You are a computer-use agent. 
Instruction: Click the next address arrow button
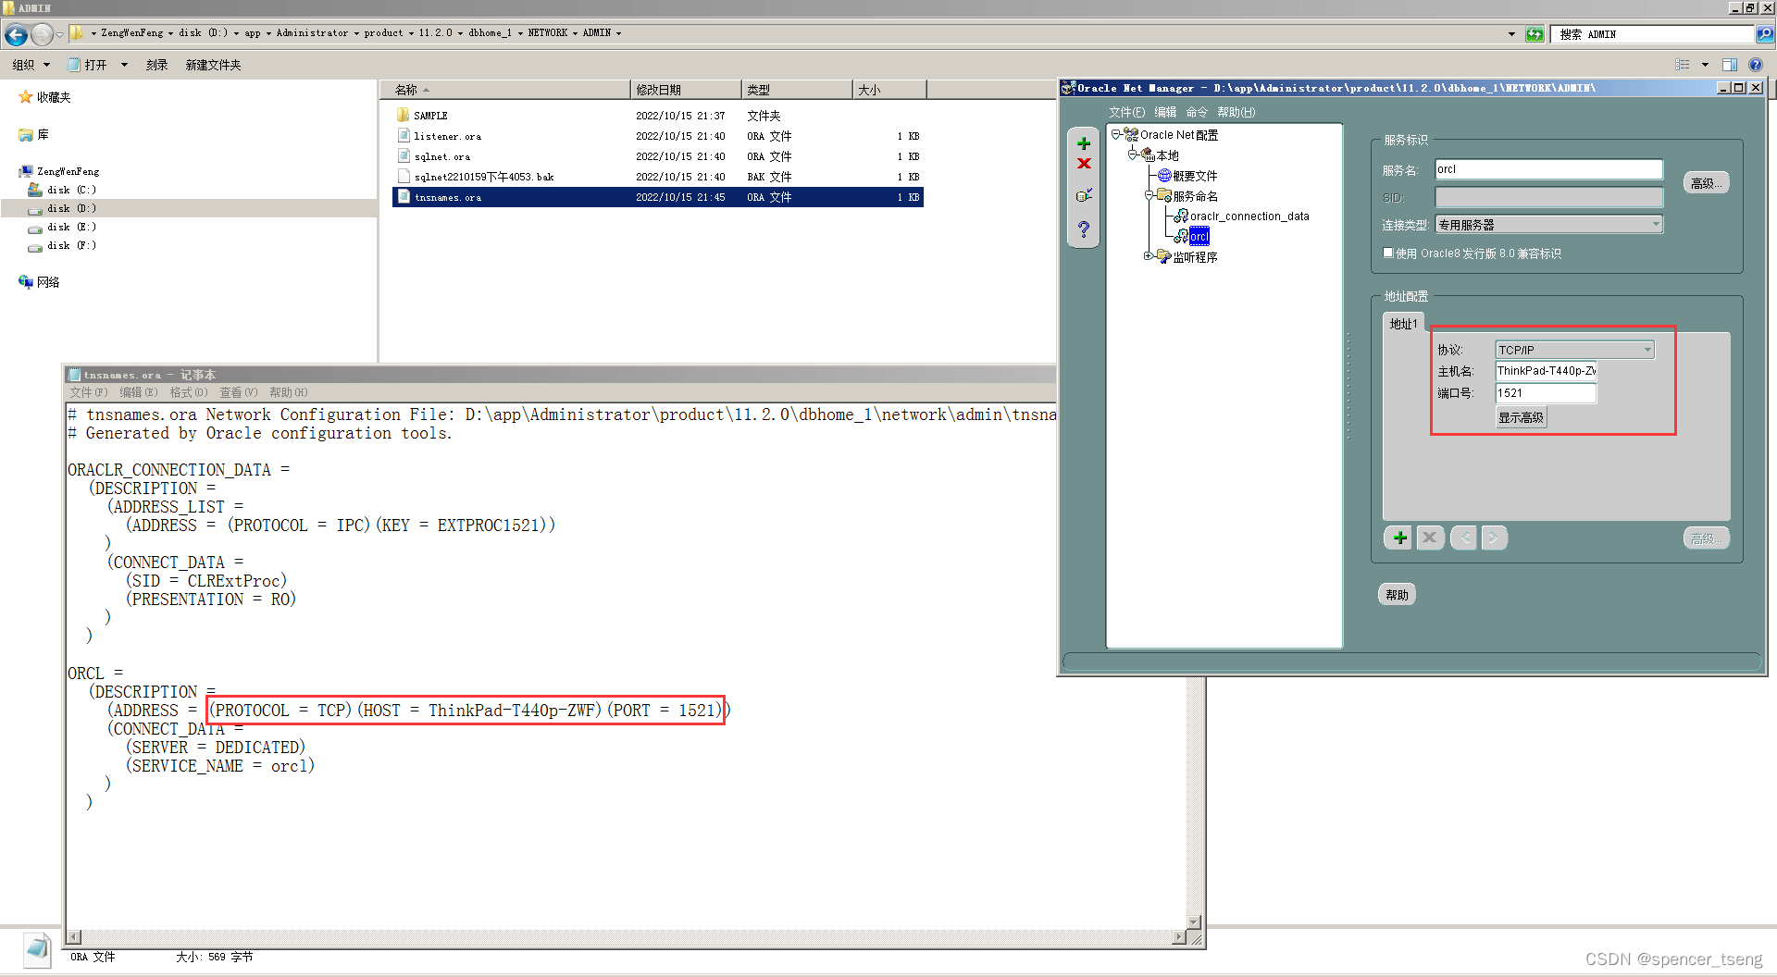tap(1494, 538)
